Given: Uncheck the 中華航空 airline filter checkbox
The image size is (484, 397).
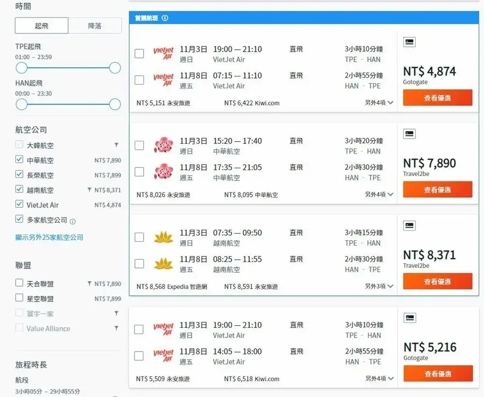Looking at the screenshot, I should click(x=19, y=160).
